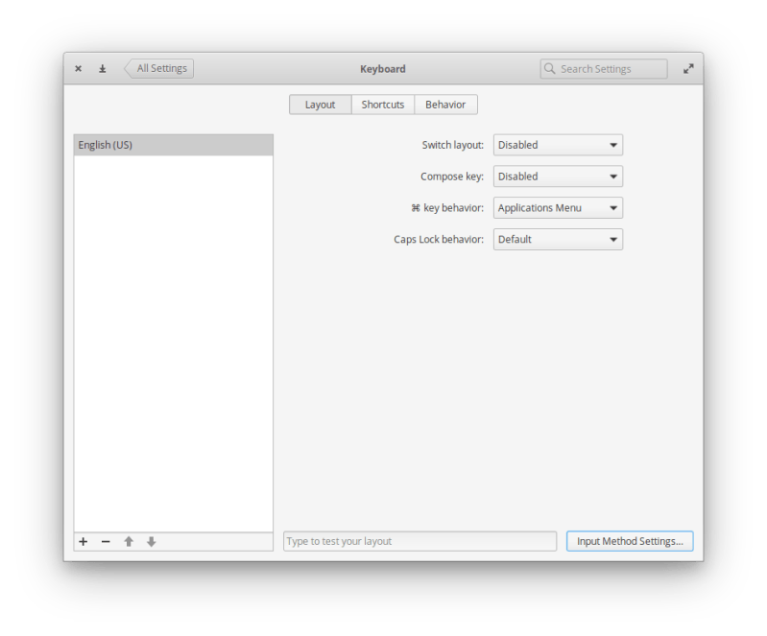Move layout up with the up arrow

click(x=129, y=542)
